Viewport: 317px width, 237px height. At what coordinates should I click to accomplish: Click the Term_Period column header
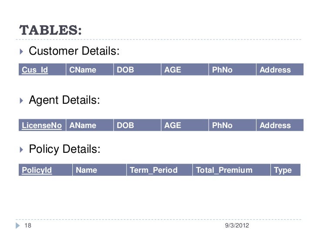(159, 170)
